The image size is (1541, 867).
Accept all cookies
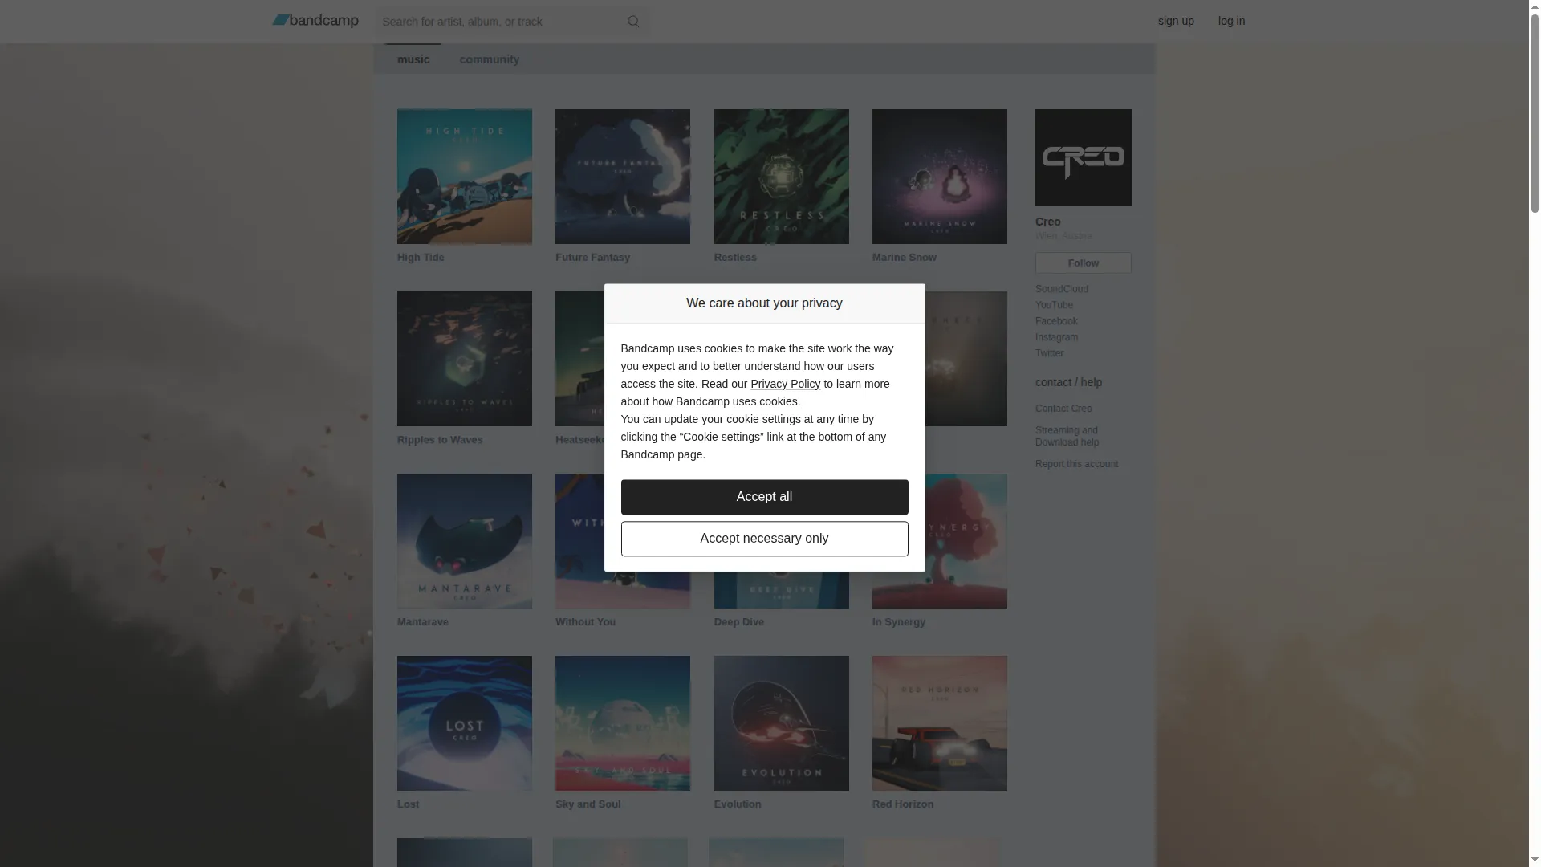click(x=764, y=497)
